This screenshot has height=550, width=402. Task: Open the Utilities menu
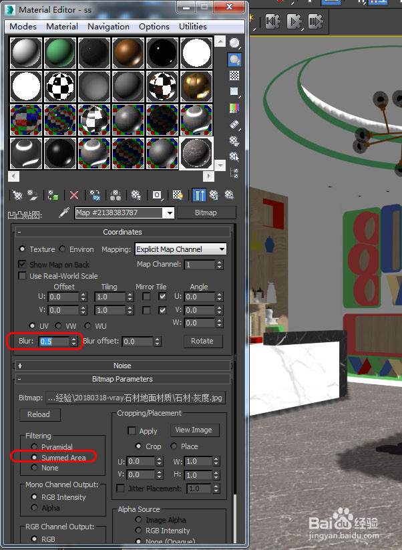pos(193,26)
